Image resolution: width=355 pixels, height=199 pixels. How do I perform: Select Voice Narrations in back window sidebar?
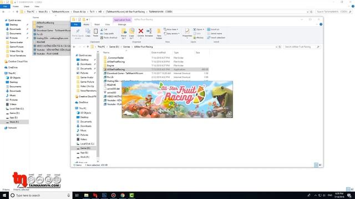[17, 55]
